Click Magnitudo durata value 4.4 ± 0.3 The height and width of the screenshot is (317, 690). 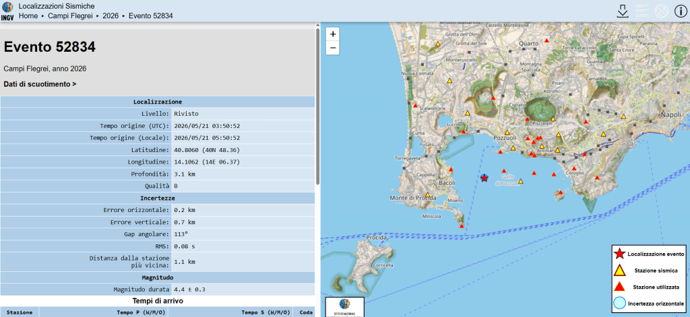189,289
